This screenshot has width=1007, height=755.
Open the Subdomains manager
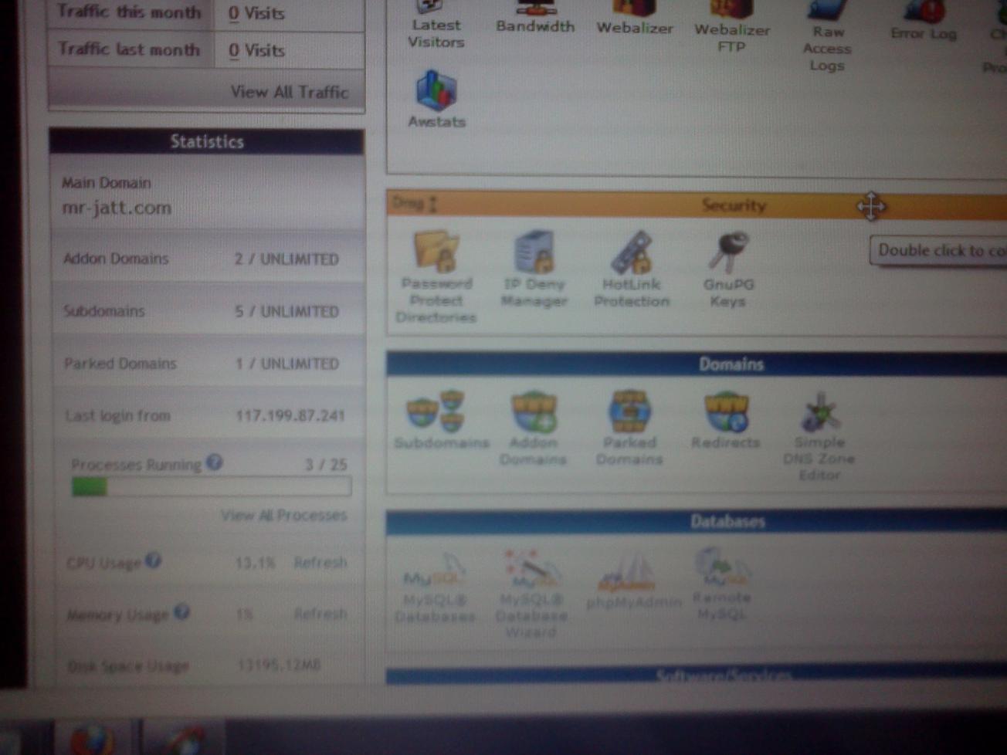(440, 419)
